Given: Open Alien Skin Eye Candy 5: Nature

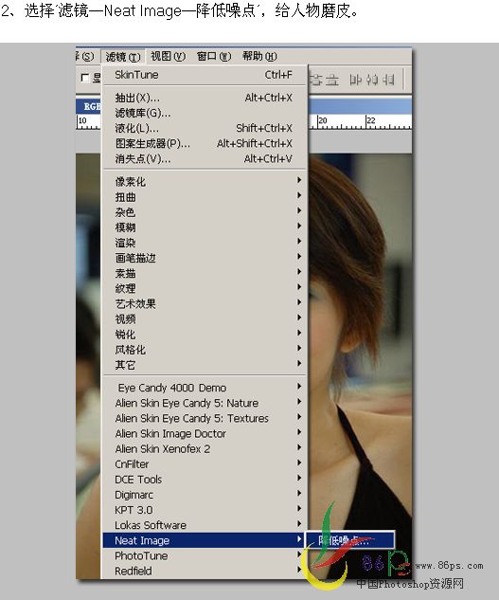Looking at the screenshot, I should click(x=204, y=403).
